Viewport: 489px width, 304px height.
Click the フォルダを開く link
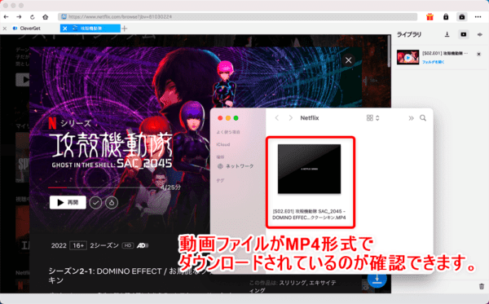434,62
